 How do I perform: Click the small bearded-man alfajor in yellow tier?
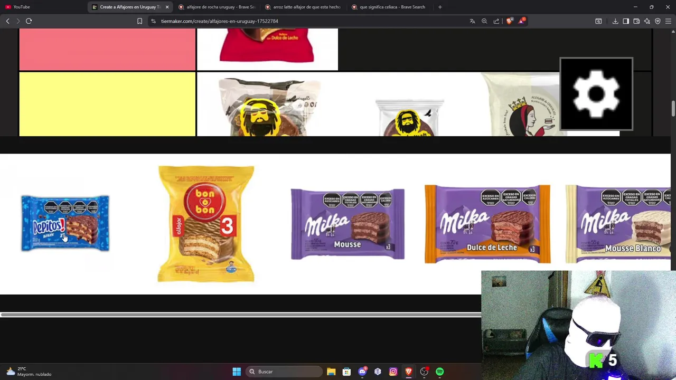[x=410, y=117]
